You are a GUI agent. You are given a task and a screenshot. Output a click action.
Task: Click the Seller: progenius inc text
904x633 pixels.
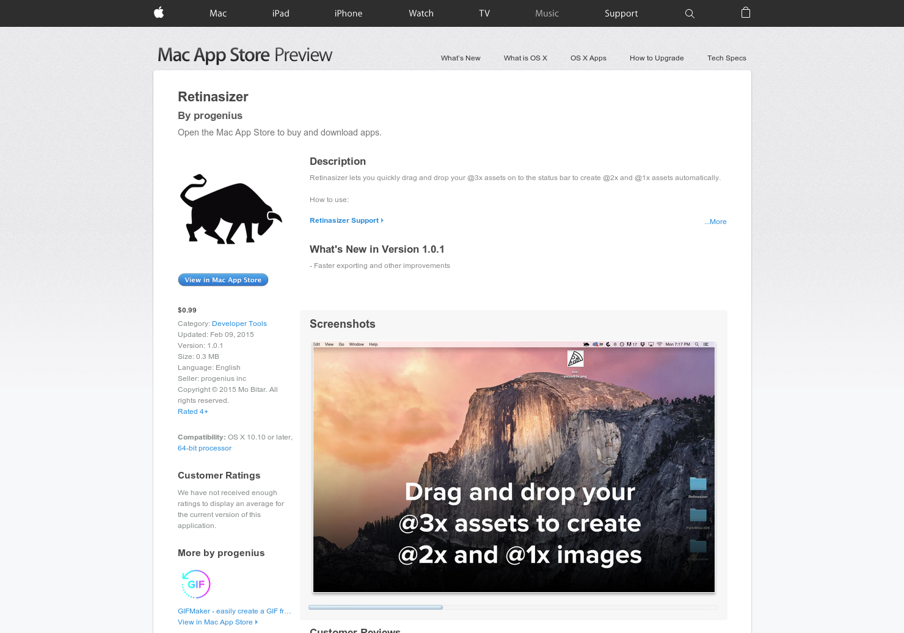click(212, 378)
